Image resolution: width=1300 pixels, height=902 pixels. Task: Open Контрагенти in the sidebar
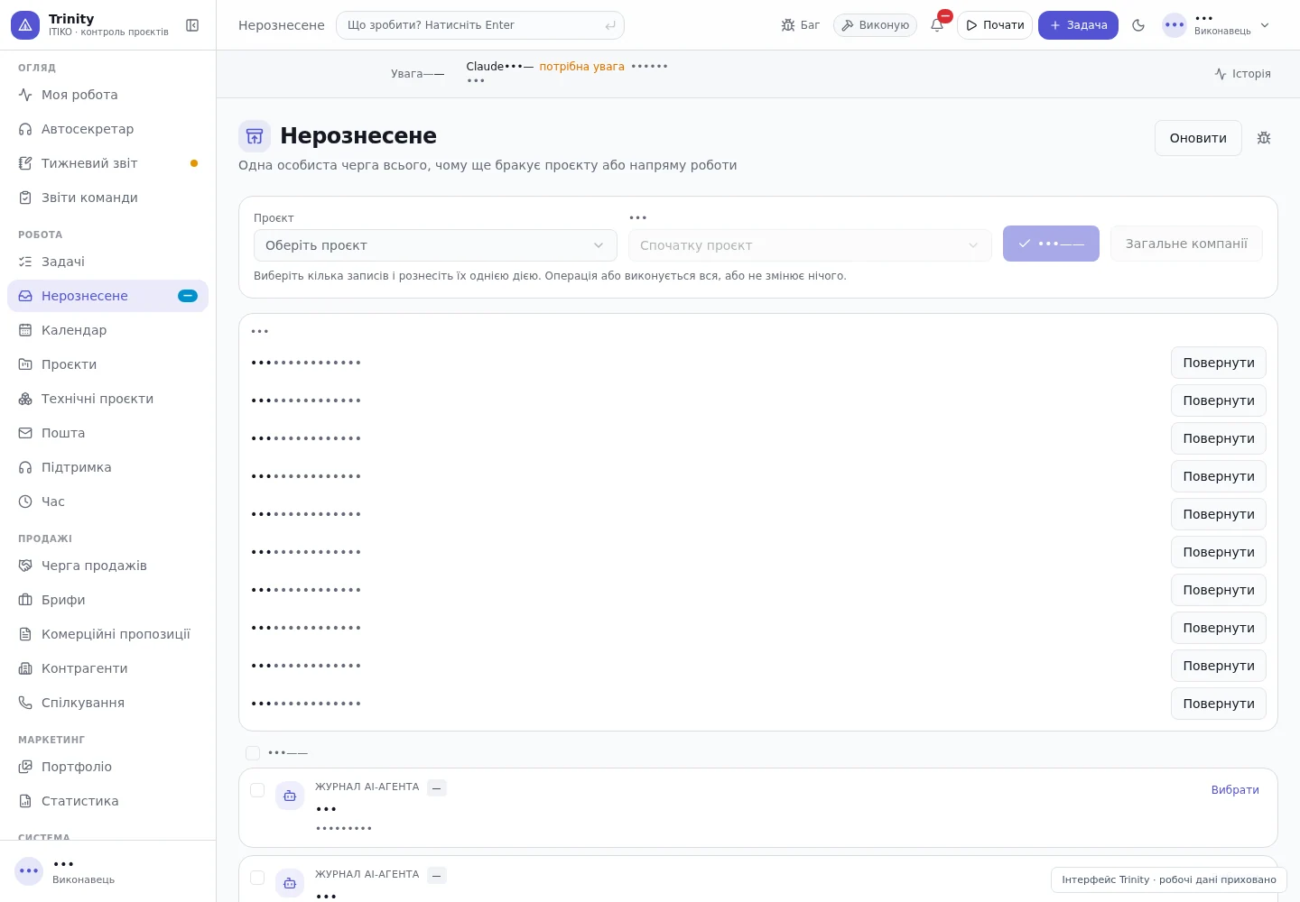click(107, 668)
